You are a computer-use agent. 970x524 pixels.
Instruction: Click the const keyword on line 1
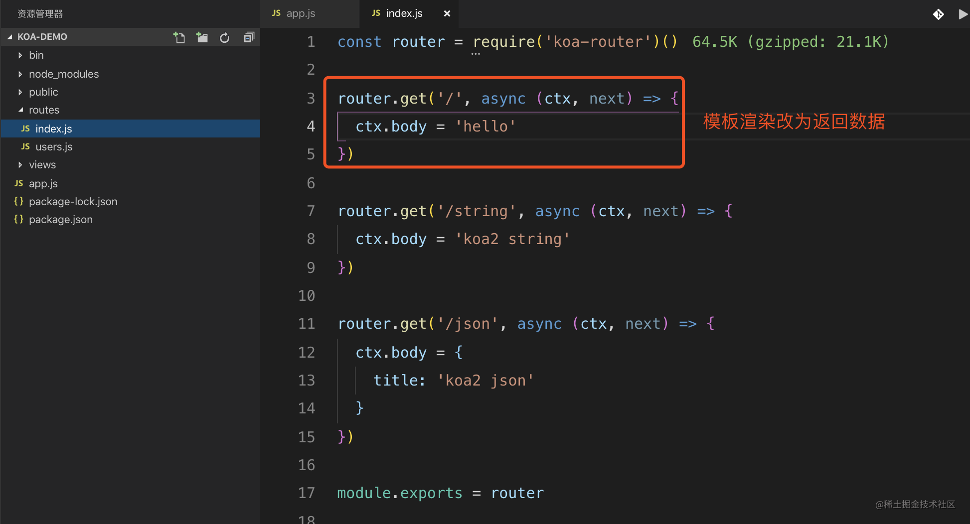[359, 42]
